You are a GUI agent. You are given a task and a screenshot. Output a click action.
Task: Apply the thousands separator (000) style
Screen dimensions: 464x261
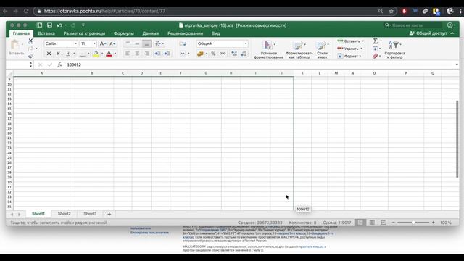click(223, 54)
